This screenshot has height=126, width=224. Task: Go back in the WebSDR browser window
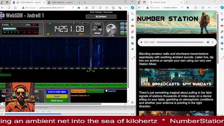tap(2, 8)
